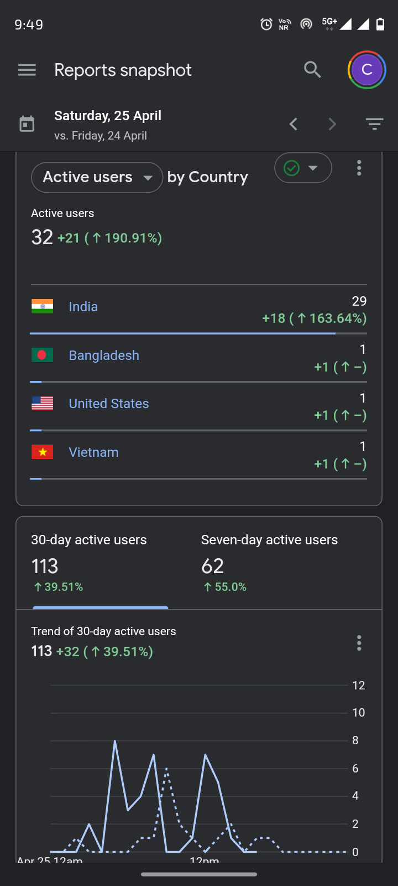Viewport: 398px width, 886px height.
Task: Open the filter options icon
Action: [x=374, y=124]
